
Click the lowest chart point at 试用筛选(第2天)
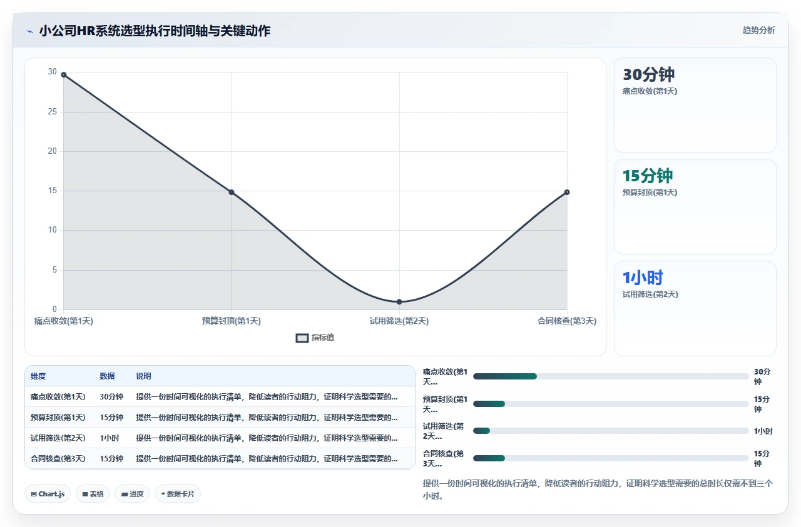pyautogui.click(x=399, y=302)
